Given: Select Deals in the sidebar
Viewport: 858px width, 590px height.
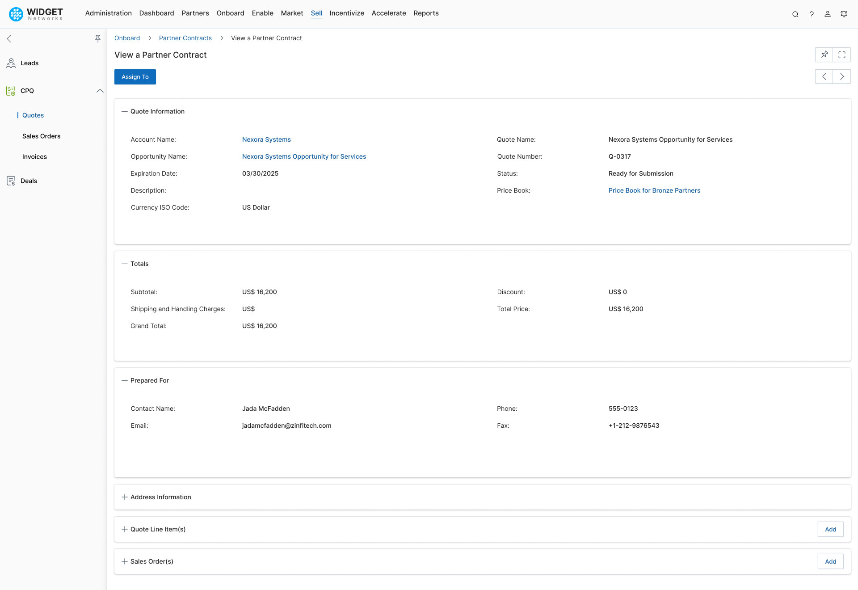Looking at the screenshot, I should pyautogui.click(x=29, y=181).
